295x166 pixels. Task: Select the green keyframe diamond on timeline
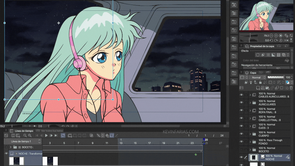point(196,155)
